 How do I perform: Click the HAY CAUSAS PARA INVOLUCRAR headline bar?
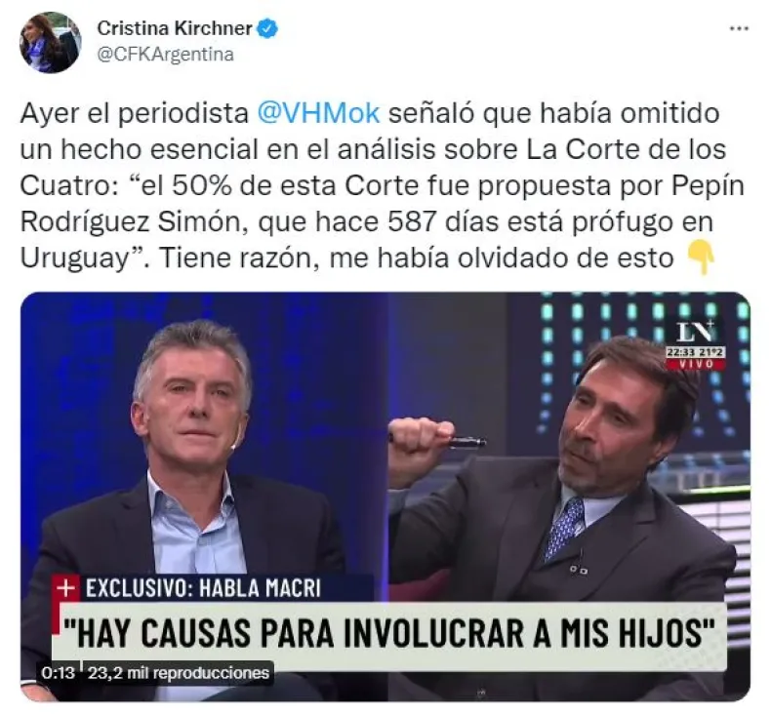click(389, 632)
